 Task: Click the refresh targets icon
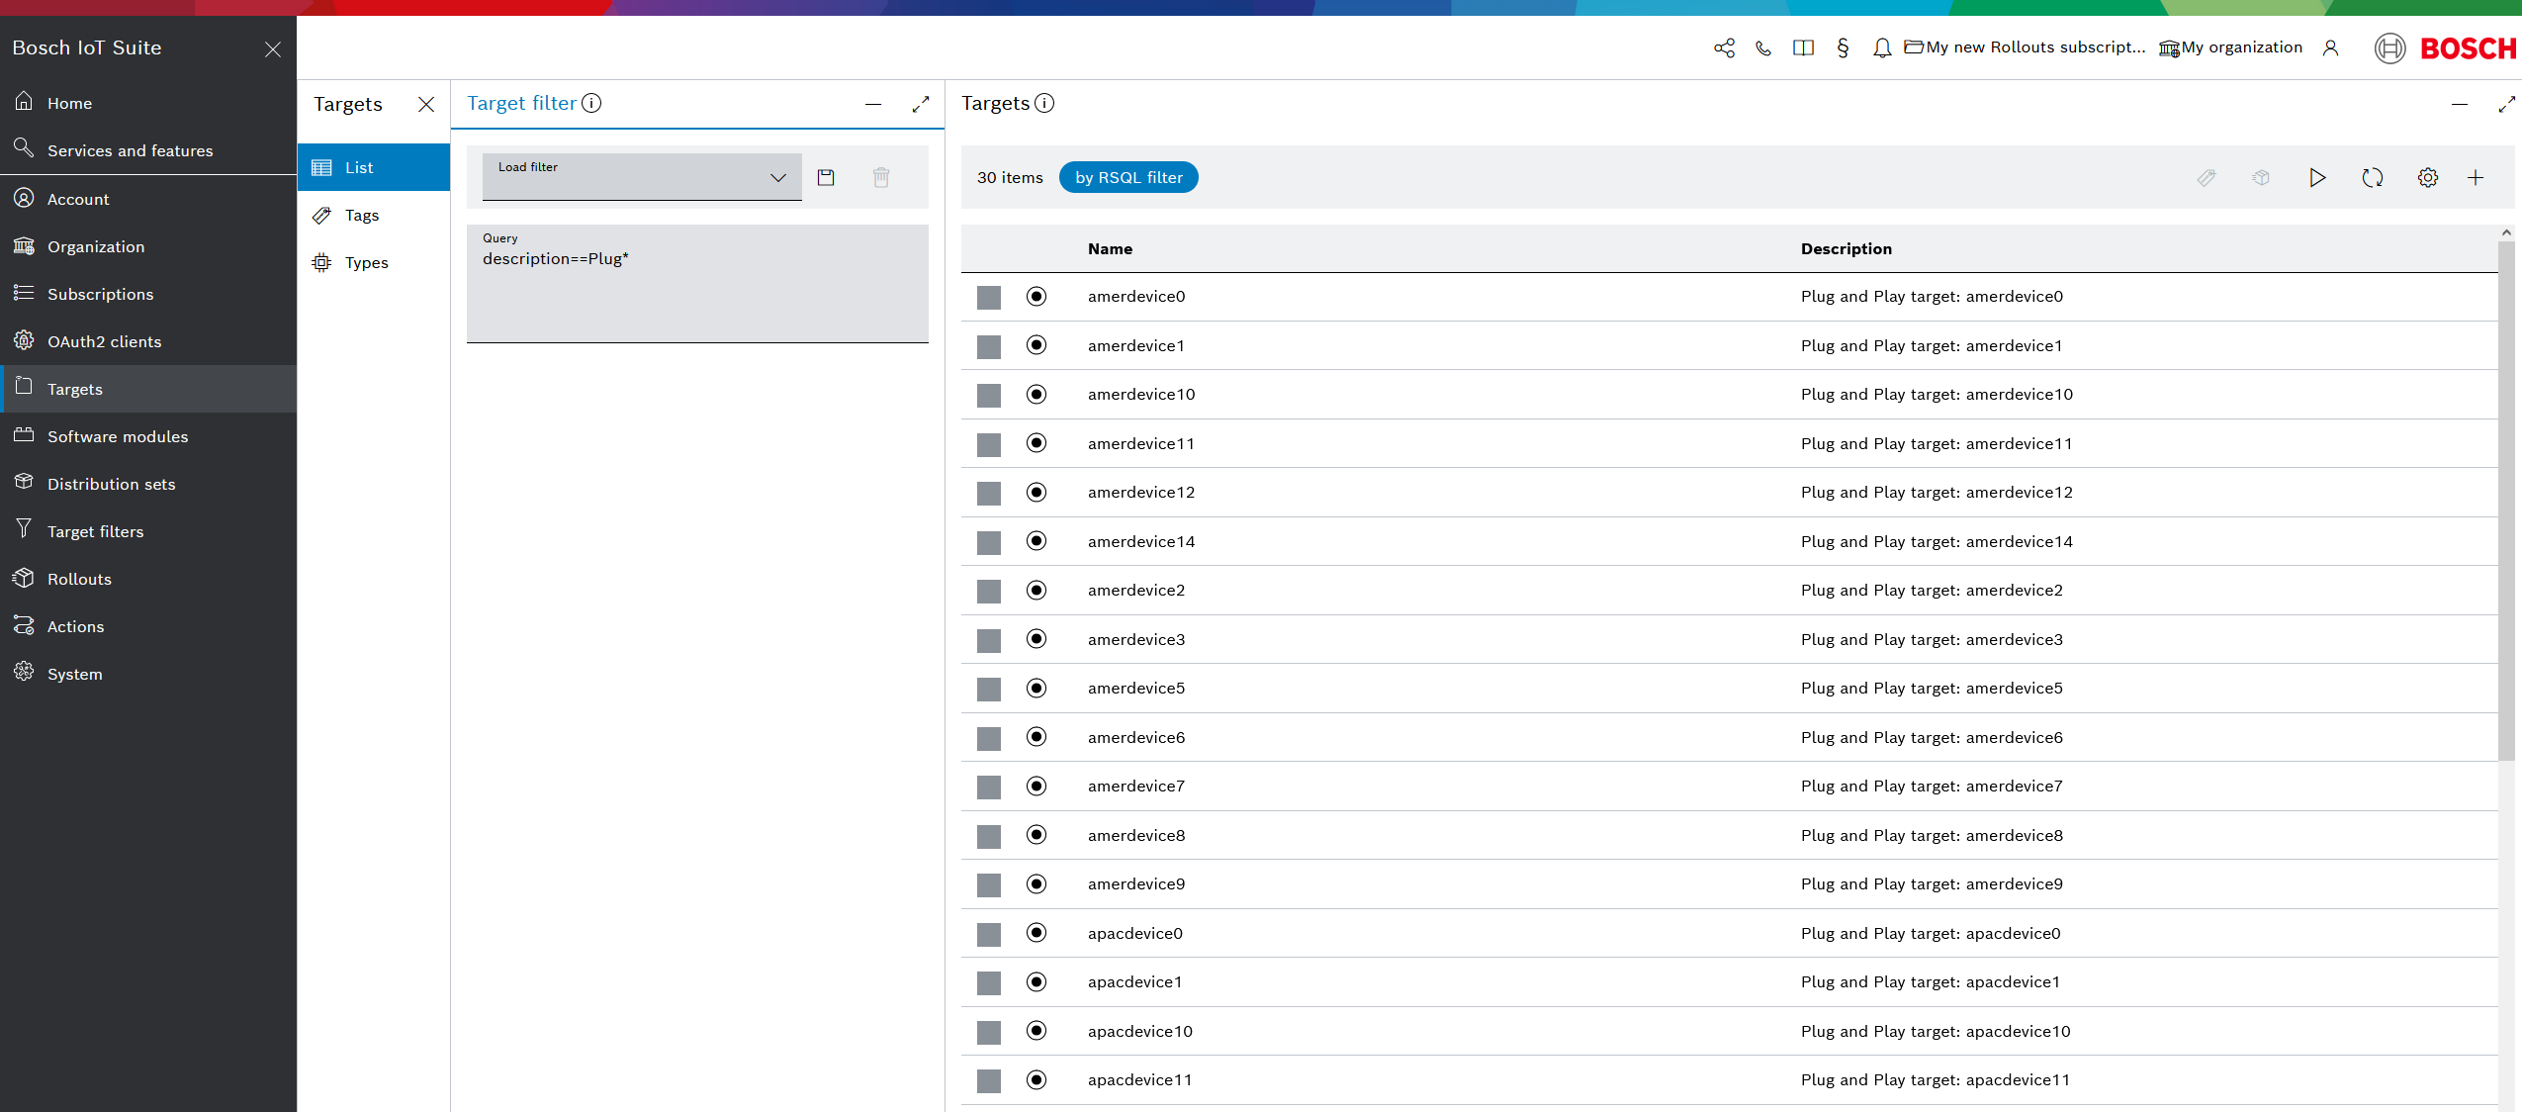2372,177
